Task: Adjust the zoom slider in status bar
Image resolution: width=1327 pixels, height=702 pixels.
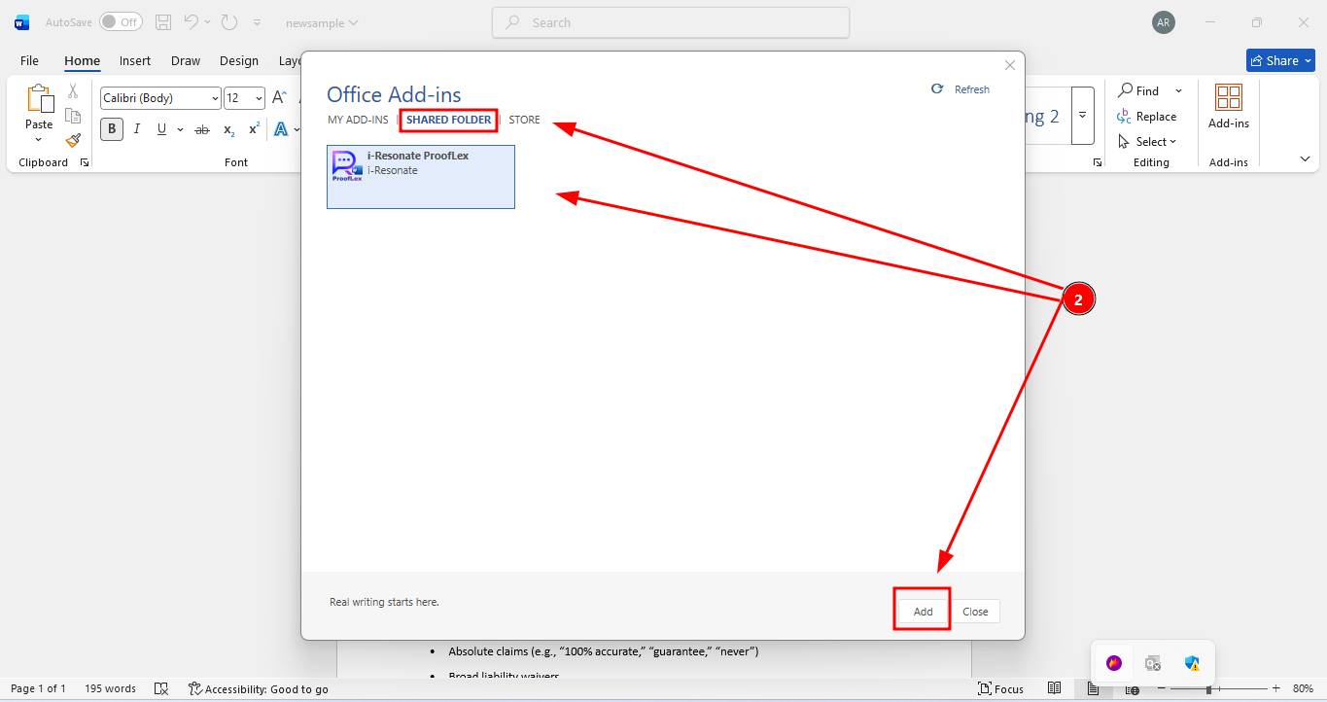Action: [x=1208, y=688]
